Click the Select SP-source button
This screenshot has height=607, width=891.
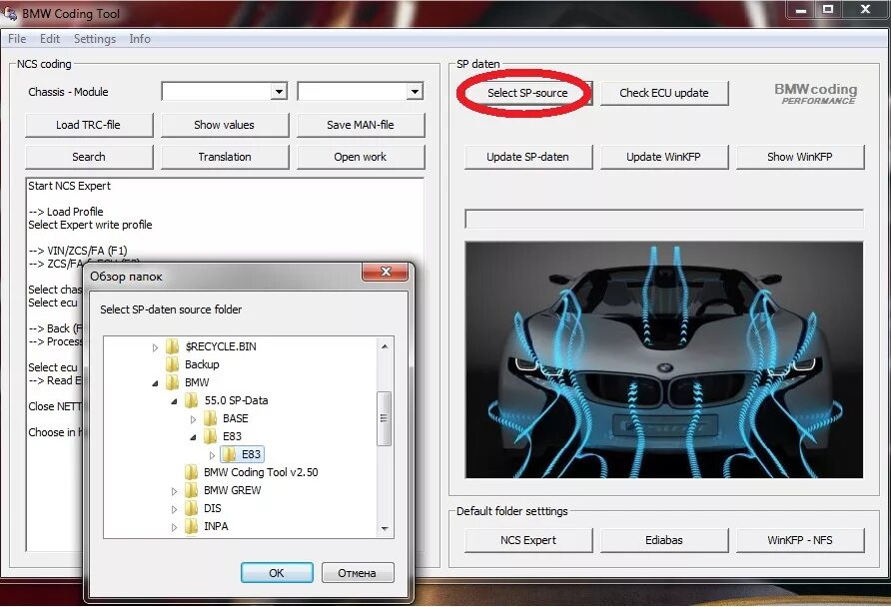tap(527, 93)
